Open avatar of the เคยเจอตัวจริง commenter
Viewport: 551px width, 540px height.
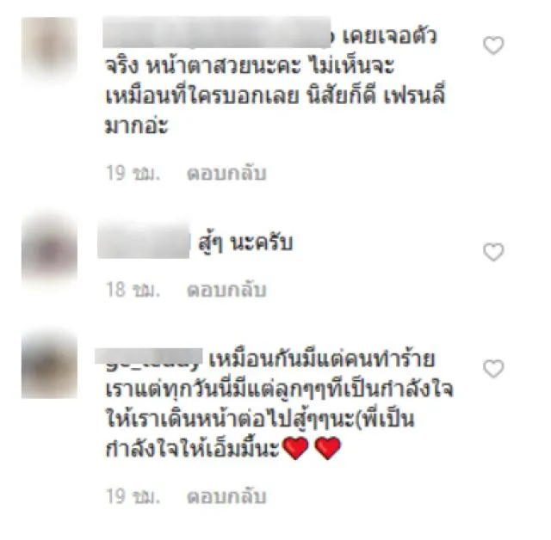pos(50,46)
